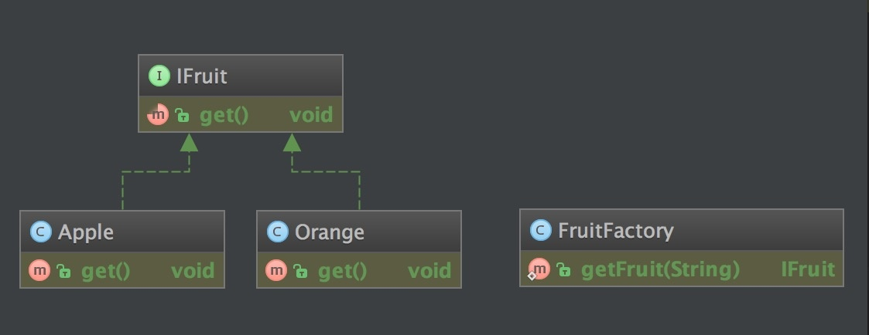Click the method icon in IFruit
Screen dimensions: 869x335
click(x=158, y=116)
